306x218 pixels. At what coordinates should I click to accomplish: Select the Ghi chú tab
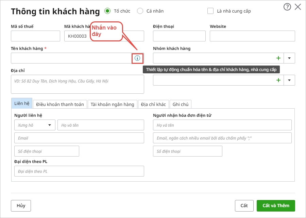tap(180, 104)
